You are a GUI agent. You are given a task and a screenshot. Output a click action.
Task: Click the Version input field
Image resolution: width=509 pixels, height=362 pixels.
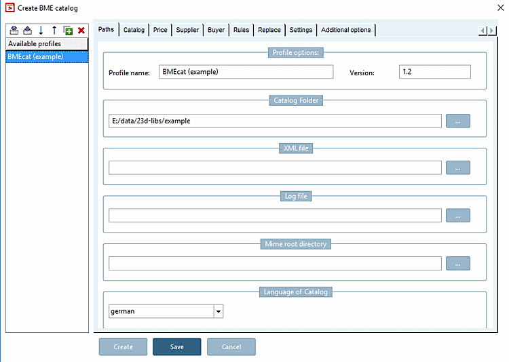click(434, 72)
